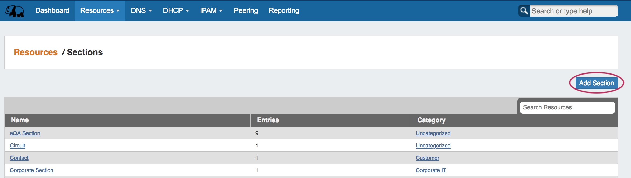Expand the IPAM dropdown menu
The image size is (631, 178).
[x=211, y=10]
